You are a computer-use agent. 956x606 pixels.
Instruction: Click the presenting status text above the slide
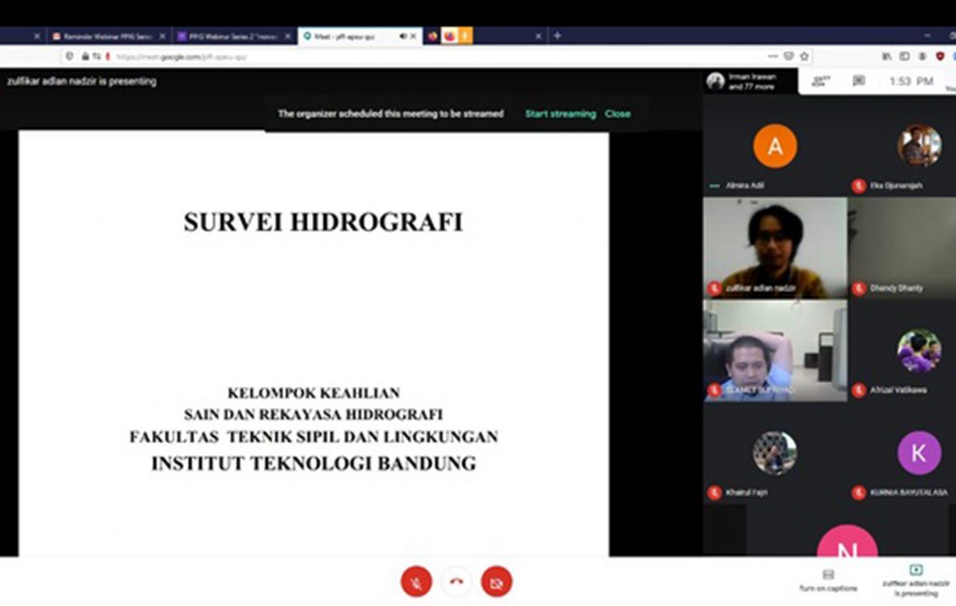coord(82,81)
